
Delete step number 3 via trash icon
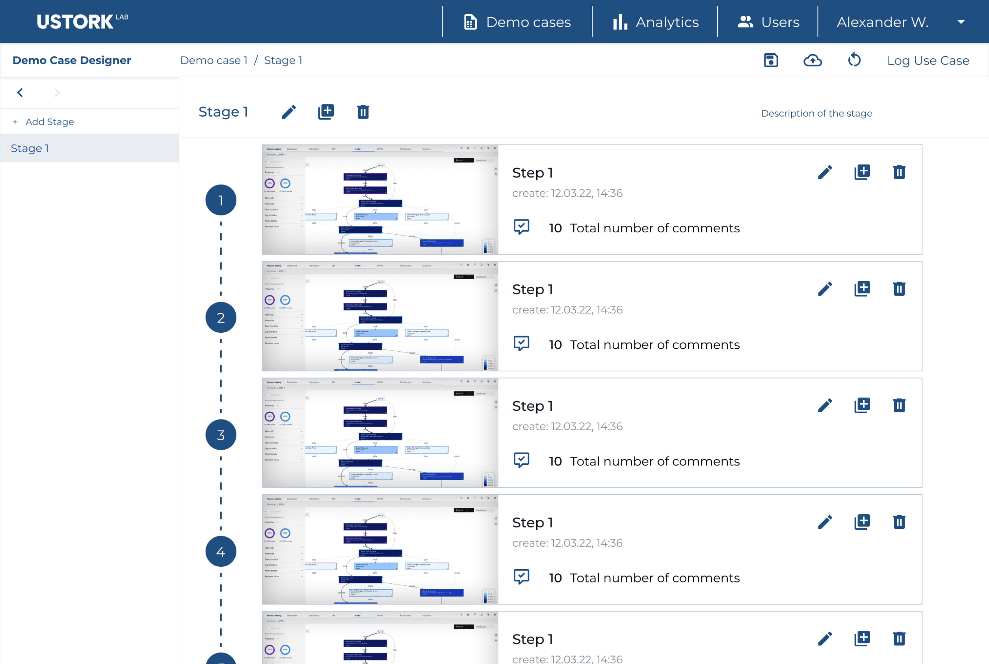pos(899,406)
